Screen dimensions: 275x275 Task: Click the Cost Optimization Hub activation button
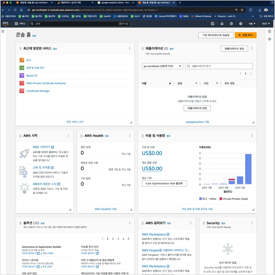click(164, 183)
